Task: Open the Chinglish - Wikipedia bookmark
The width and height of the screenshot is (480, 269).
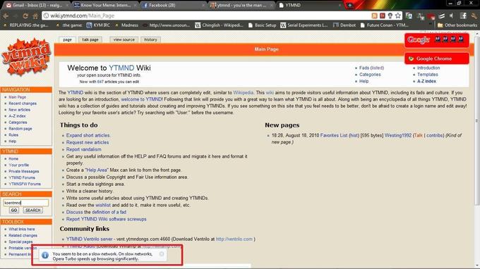Action: (x=219, y=25)
